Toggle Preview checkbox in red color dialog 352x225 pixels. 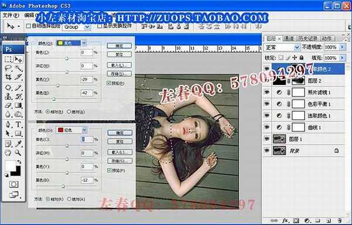pyautogui.click(x=109, y=171)
